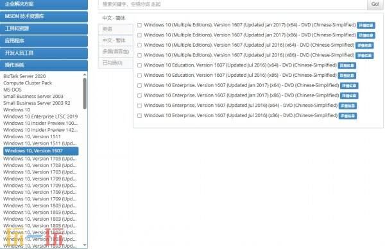Show details for Enterprise Jul 2016 x86

point(348,116)
